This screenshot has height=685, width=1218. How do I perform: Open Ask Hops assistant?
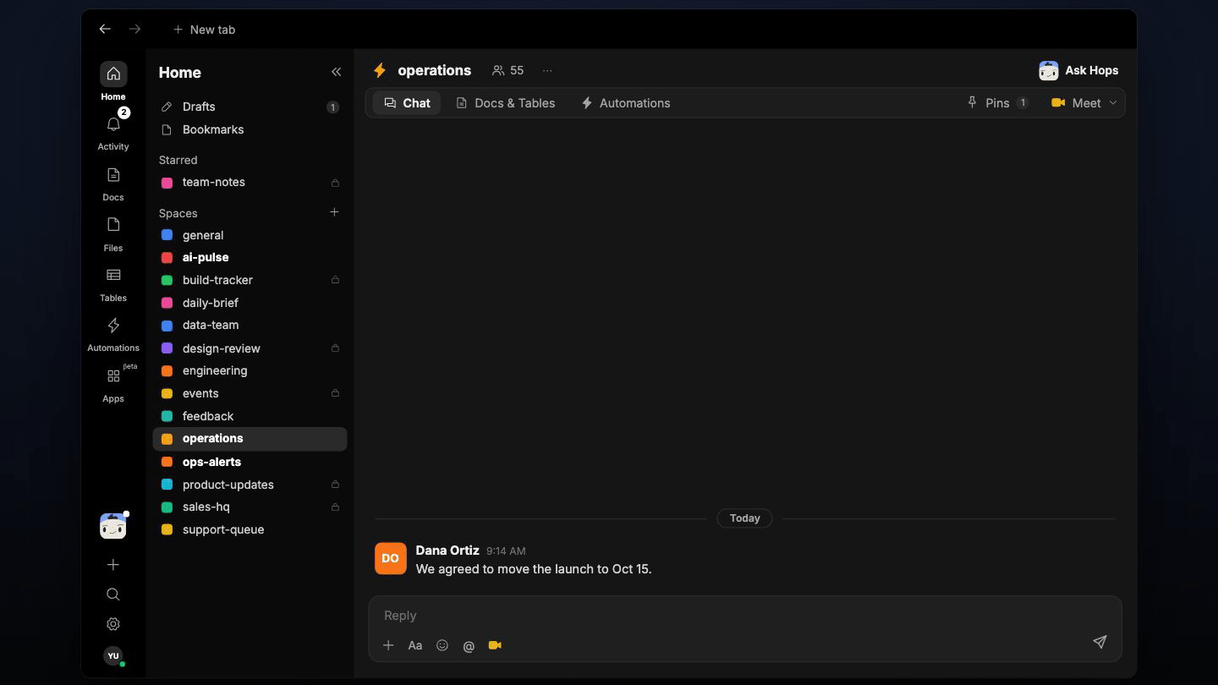point(1078,70)
